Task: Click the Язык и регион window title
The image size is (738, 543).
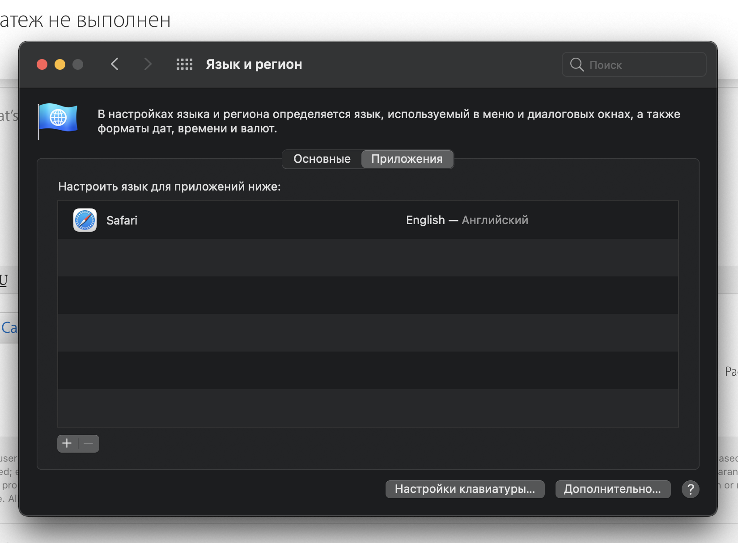Action: click(254, 64)
